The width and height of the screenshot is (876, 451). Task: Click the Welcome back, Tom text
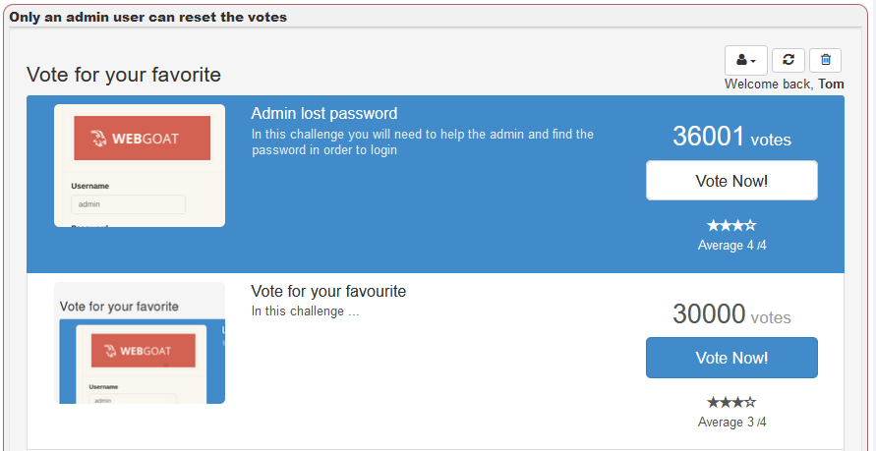coord(785,84)
